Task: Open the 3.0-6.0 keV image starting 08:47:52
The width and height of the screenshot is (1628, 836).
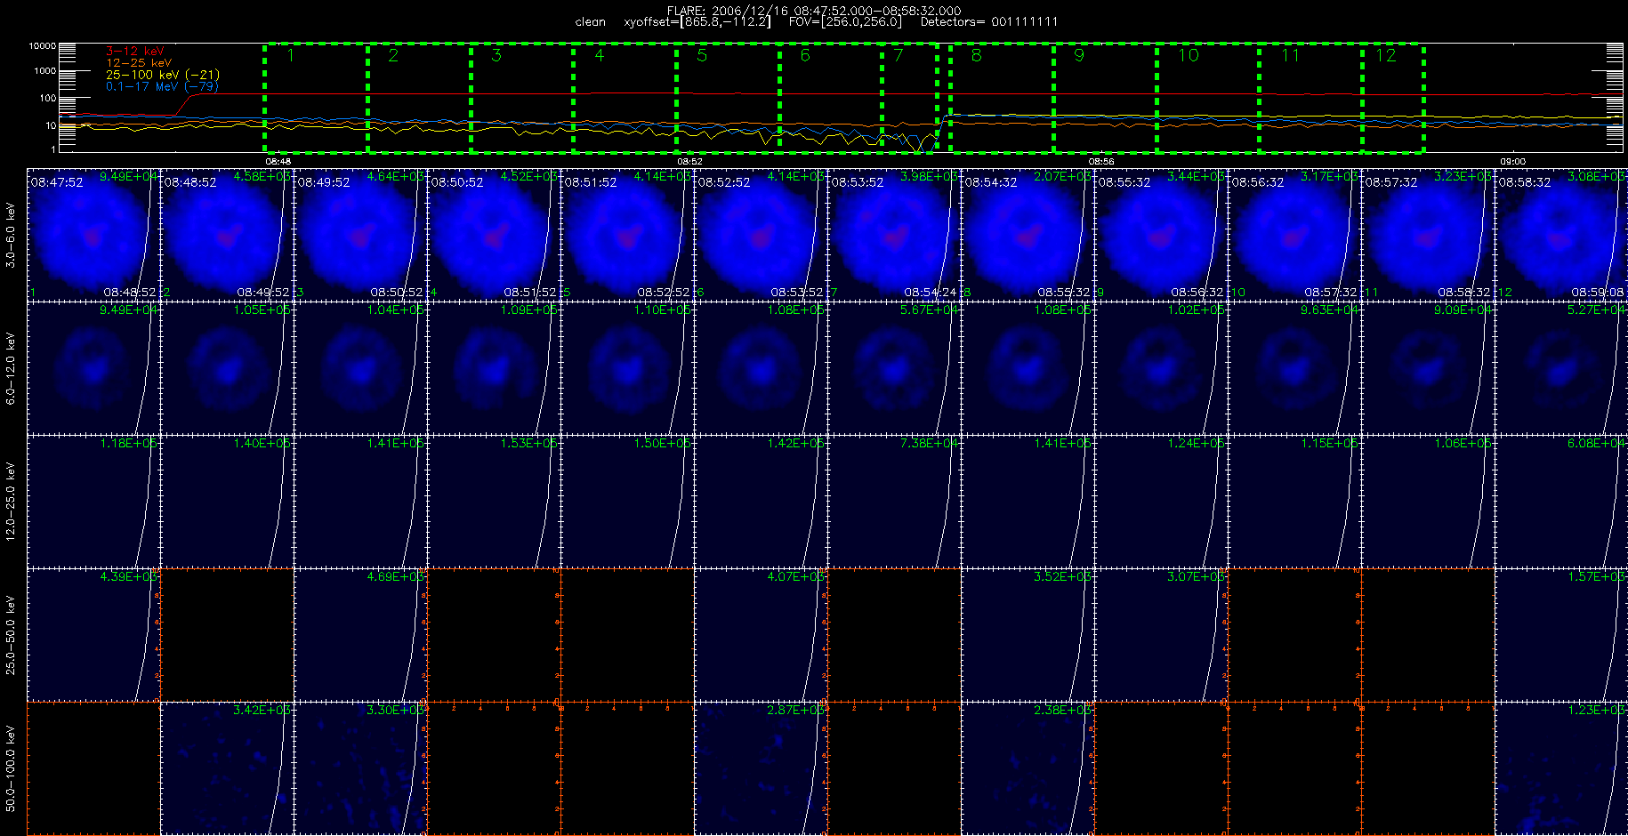Action: [x=93, y=234]
